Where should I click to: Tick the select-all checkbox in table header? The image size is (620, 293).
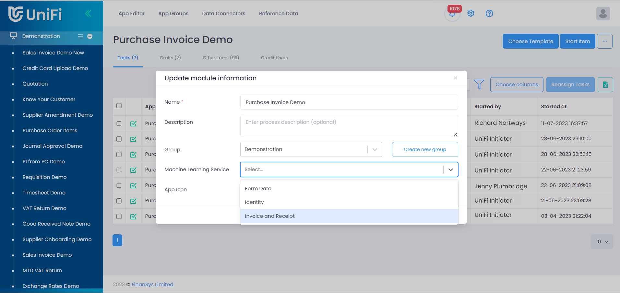click(119, 106)
